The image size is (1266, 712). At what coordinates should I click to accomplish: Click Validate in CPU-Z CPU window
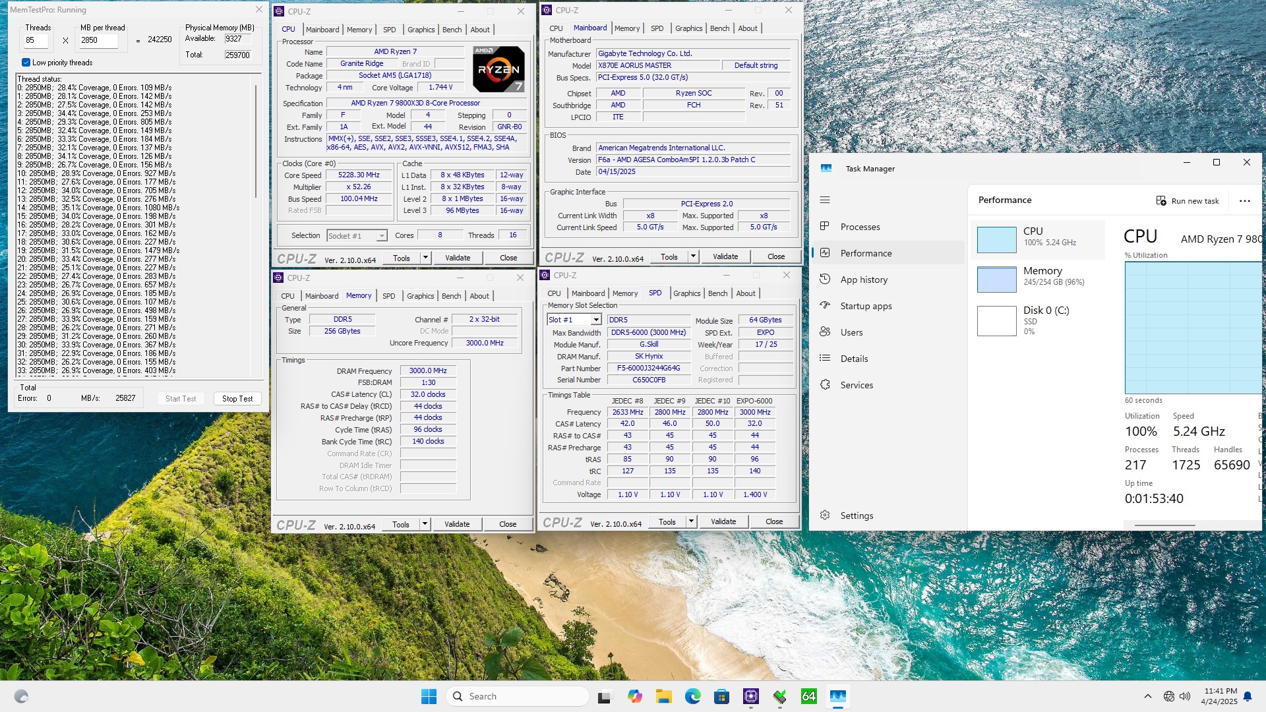pos(458,258)
